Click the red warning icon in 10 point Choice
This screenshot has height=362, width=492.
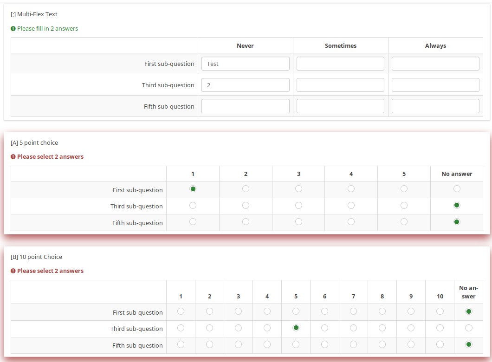[x=13, y=271]
